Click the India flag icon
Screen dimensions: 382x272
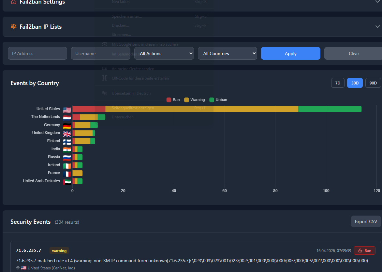pos(67,150)
